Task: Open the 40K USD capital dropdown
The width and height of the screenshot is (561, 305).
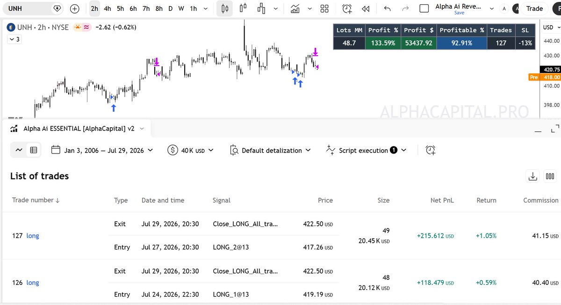Action: (x=191, y=150)
